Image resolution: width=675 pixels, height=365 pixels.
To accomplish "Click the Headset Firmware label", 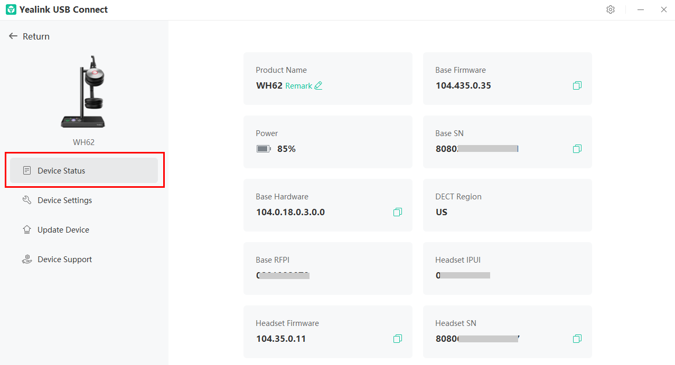I will coord(287,323).
